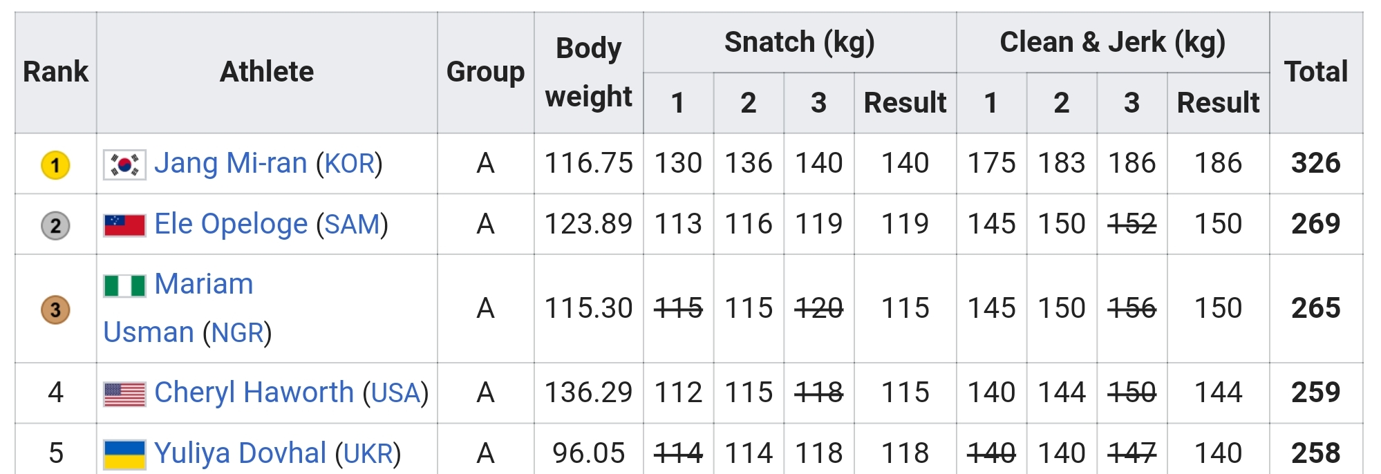The height and width of the screenshot is (474, 1381).
Task: Open the Yuliya Dovhal athlete link
Action: tap(240, 454)
